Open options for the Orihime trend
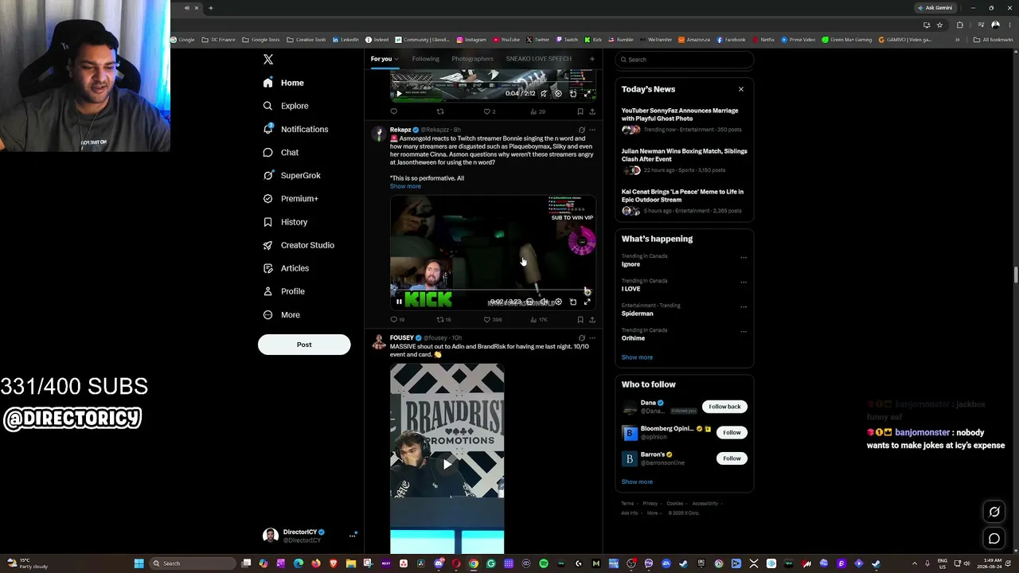Viewport: 1019px width, 573px height. pyautogui.click(x=744, y=332)
